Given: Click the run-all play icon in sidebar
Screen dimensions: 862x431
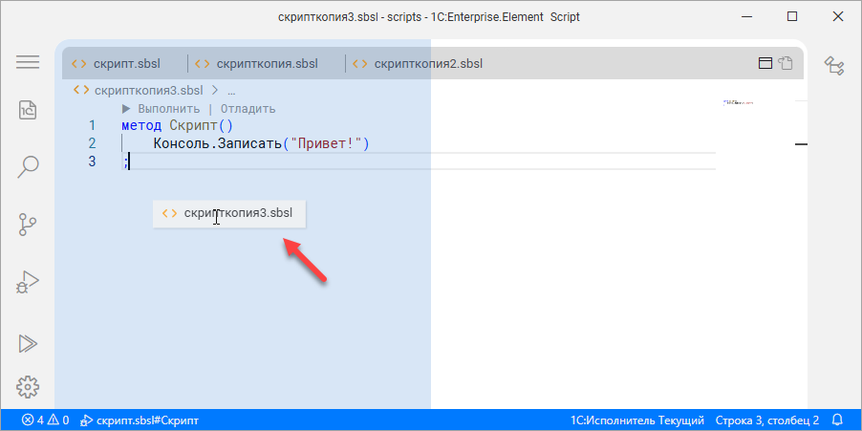Looking at the screenshot, I should pyautogui.click(x=28, y=342).
